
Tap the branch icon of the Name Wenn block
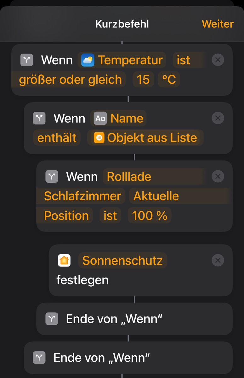[39, 118]
